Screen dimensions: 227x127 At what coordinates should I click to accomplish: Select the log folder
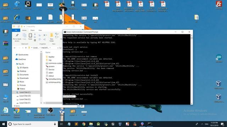pos(50,60)
